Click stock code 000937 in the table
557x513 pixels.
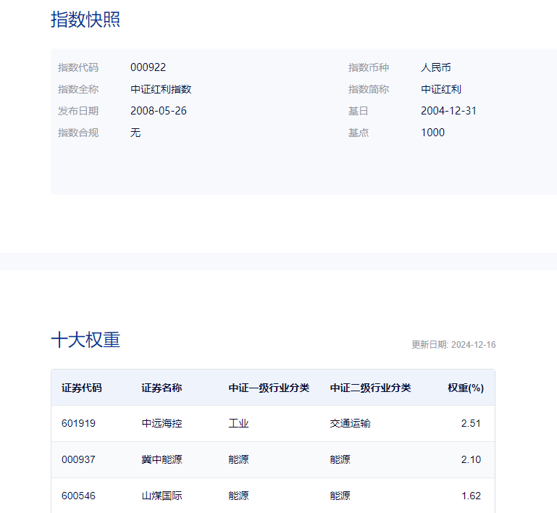point(78,459)
